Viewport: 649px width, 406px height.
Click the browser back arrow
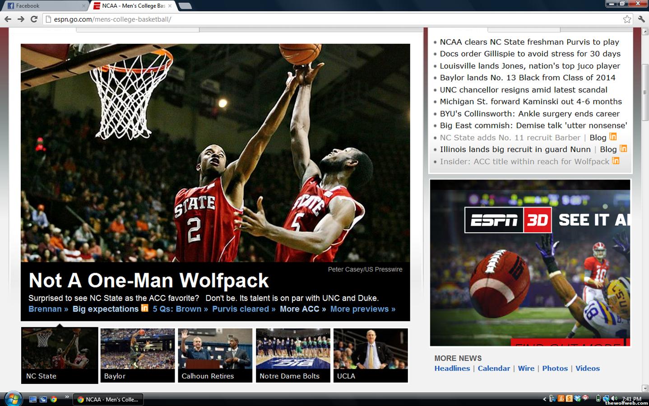coord(8,19)
